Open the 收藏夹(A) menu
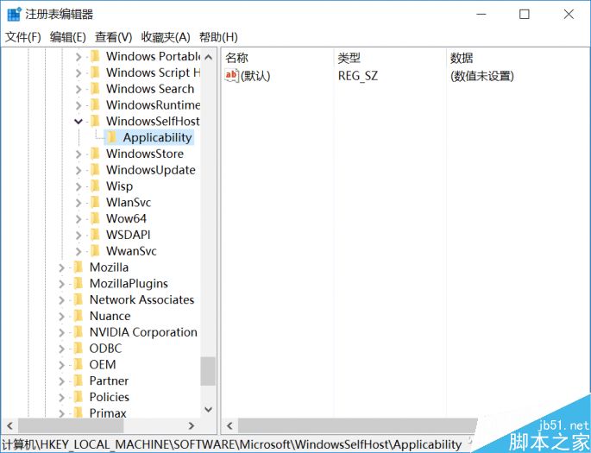This screenshot has height=453, width=591. [x=165, y=37]
